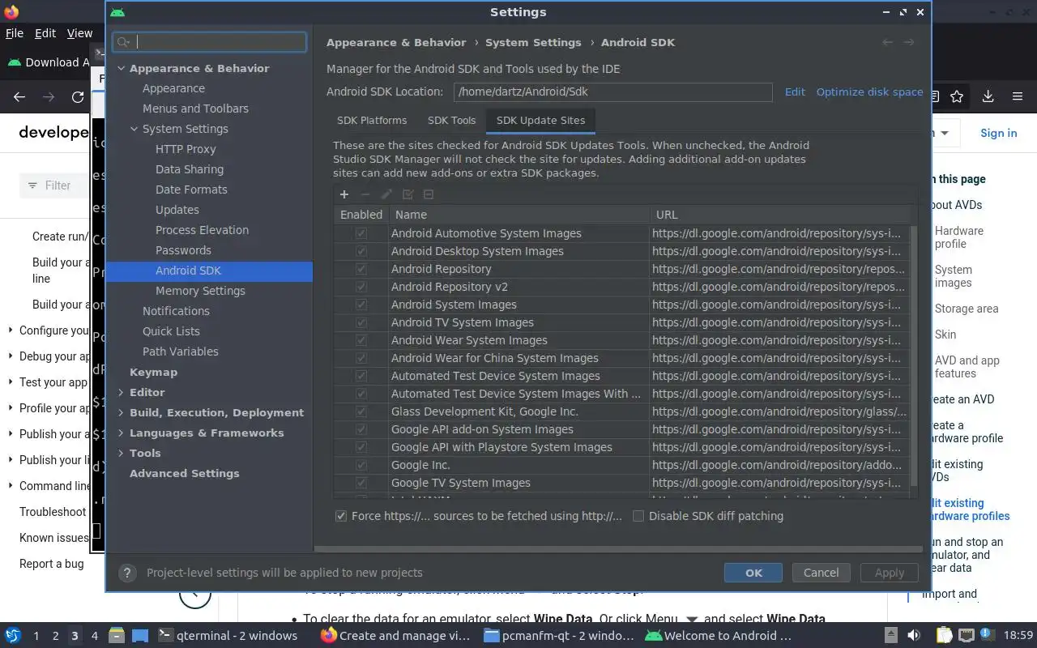Viewport: 1037px width, 648px height.
Task: Click the Firefox reload page icon
Action: pyautogui.click(x=78, y=97)
